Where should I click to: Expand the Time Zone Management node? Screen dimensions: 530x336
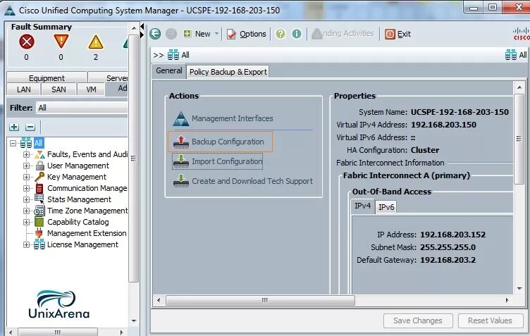(26, 211)
